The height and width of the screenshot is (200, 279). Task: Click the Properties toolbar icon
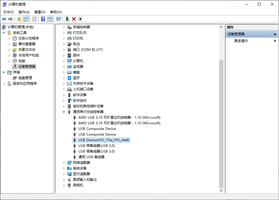click(34, 19)
